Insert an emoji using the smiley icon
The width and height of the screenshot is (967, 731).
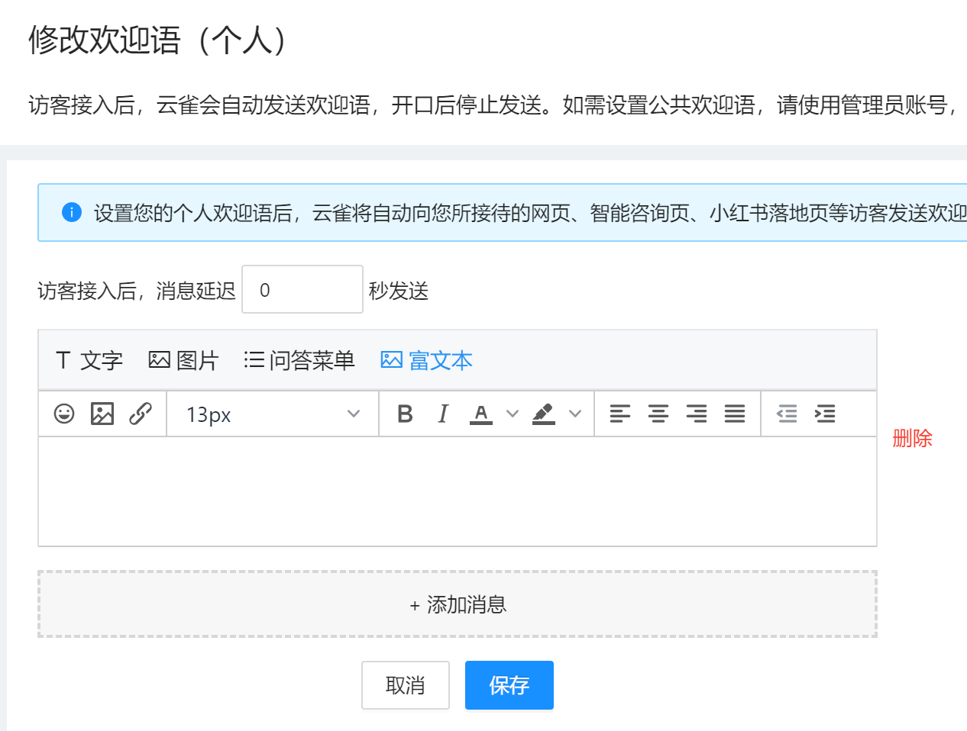[x=63, y=414]
